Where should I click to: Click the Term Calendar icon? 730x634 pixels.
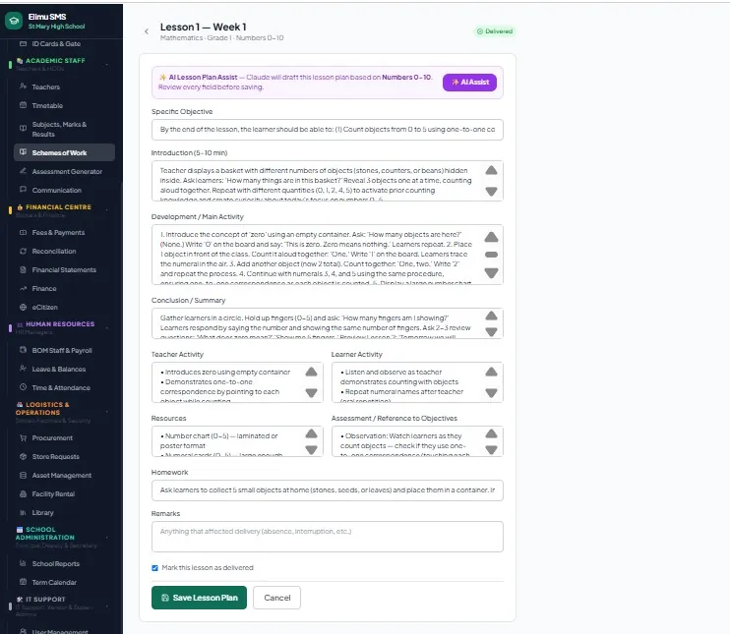pyautogui.click(x=23, y=582)
